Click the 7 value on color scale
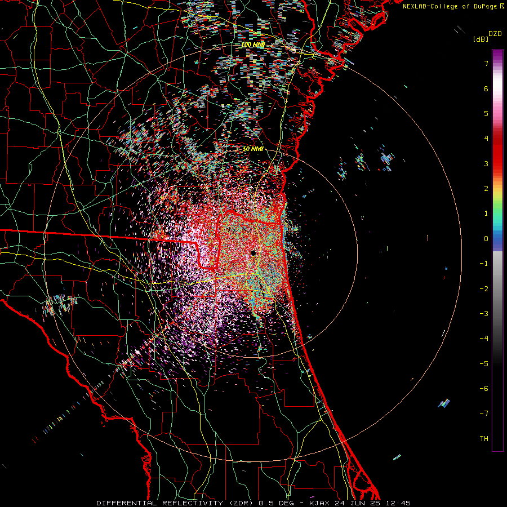This screenshot has height=507, width=507. pos(486,63)
